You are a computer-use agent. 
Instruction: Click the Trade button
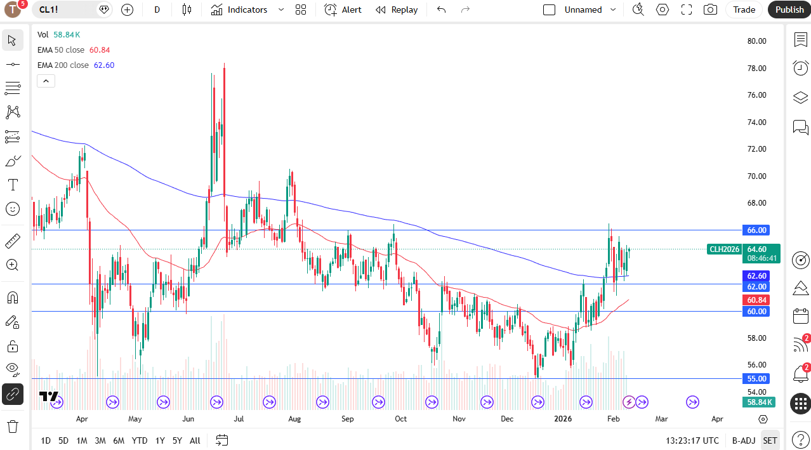point(744,10)
